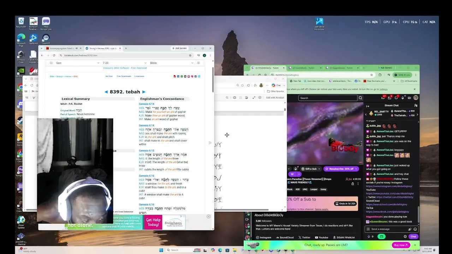Click the Ask Gemini button in Bible Hub window
The height and width of the screenshot is (254, 452).
[x=179, y=48]
